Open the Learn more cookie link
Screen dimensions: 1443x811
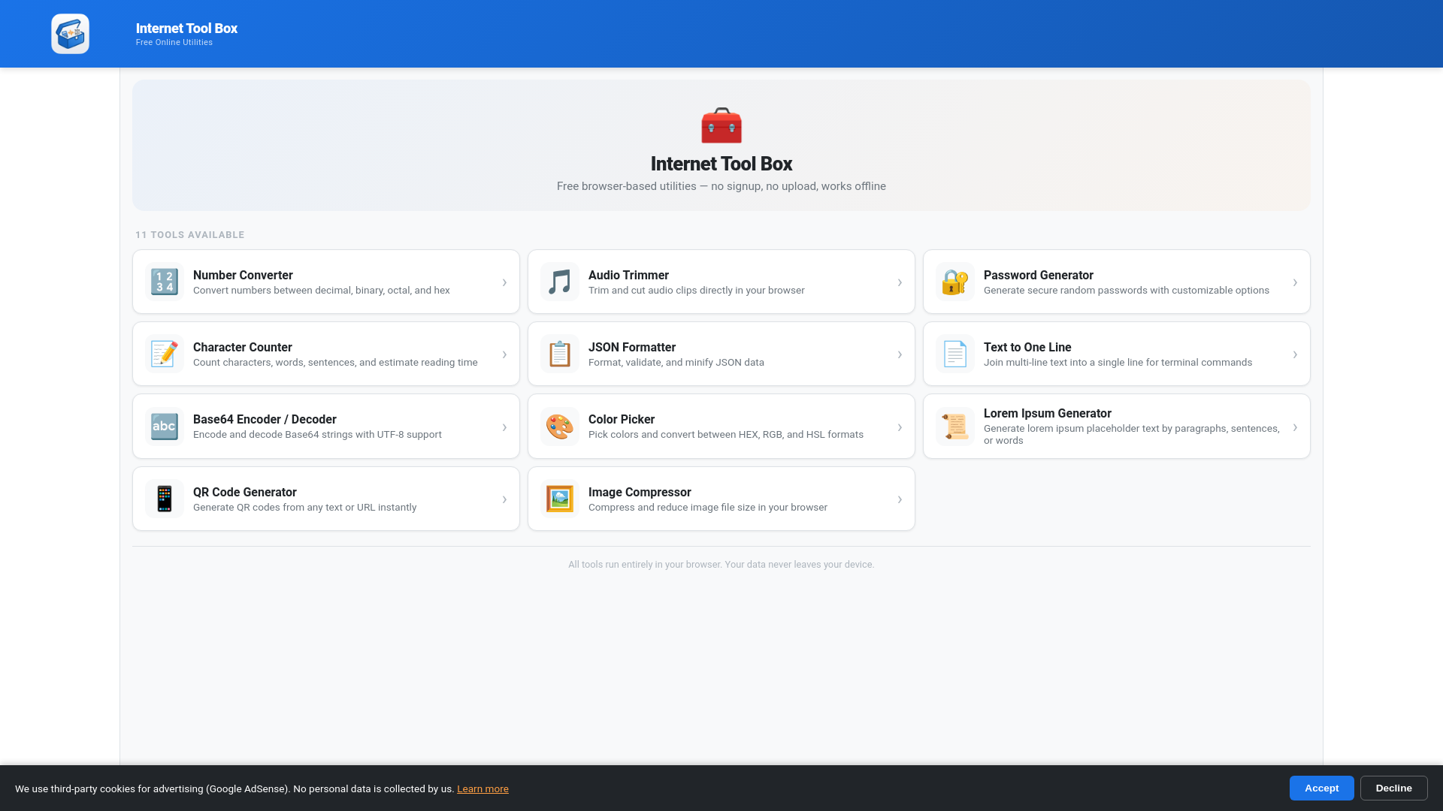coord(483,788)
